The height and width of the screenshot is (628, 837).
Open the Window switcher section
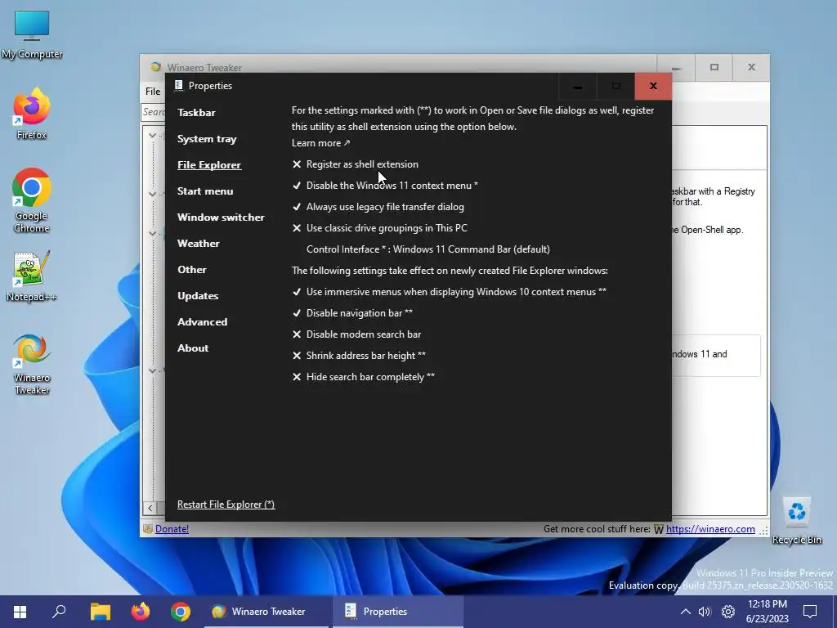coord(221,218)
